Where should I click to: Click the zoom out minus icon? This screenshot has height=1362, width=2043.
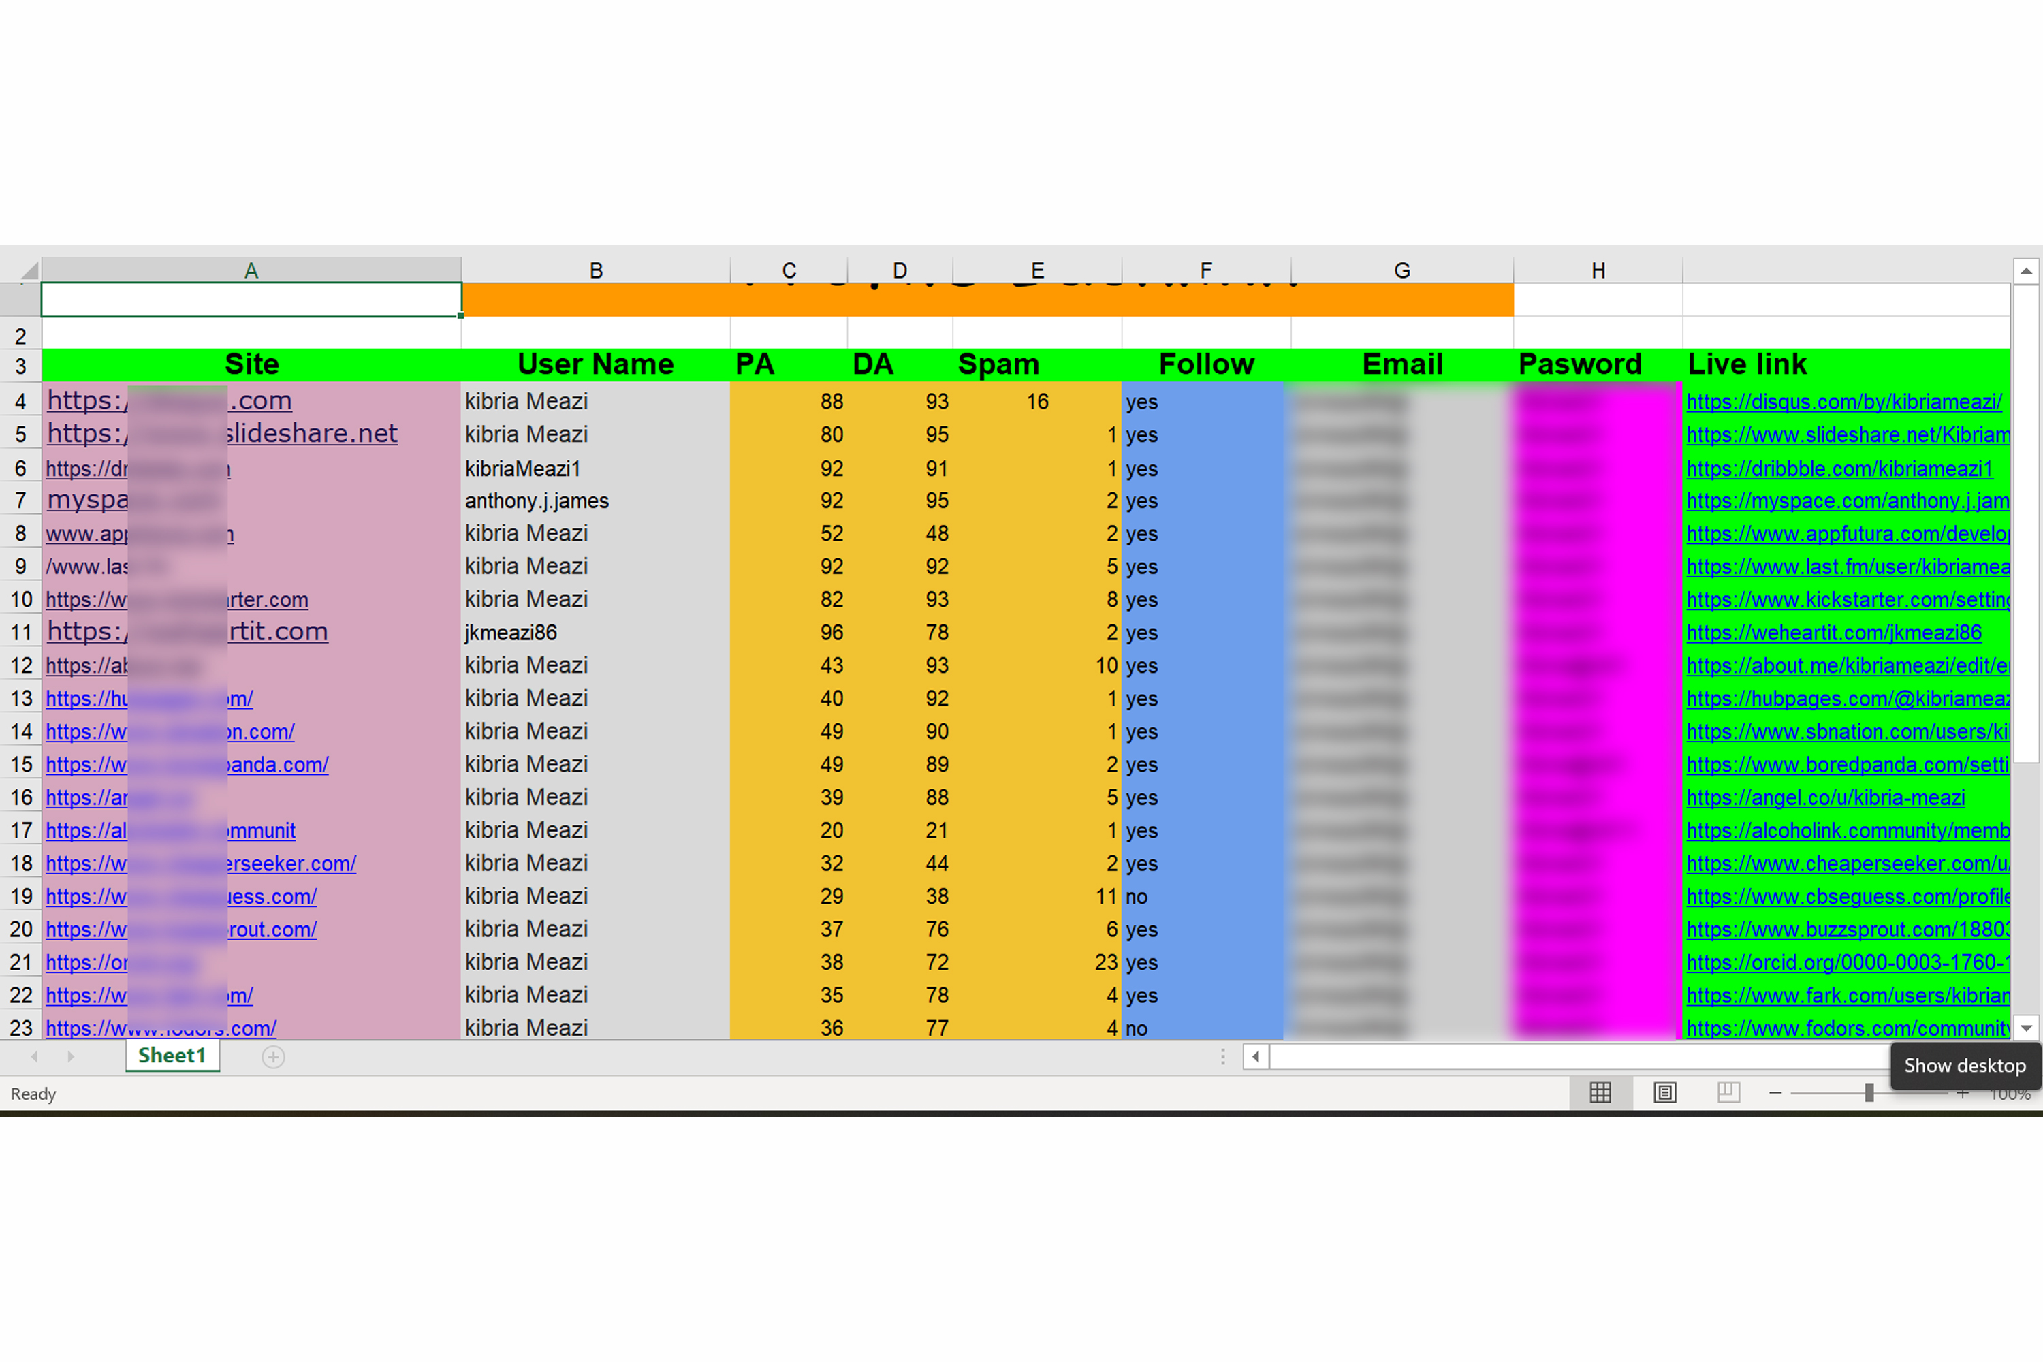[1775, 1093]
